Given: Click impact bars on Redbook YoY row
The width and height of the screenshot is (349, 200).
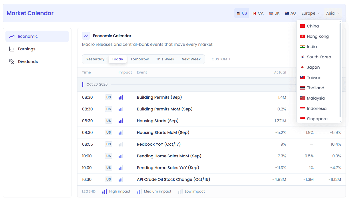Looking at the screenshot, I should [x=121, y=144].
